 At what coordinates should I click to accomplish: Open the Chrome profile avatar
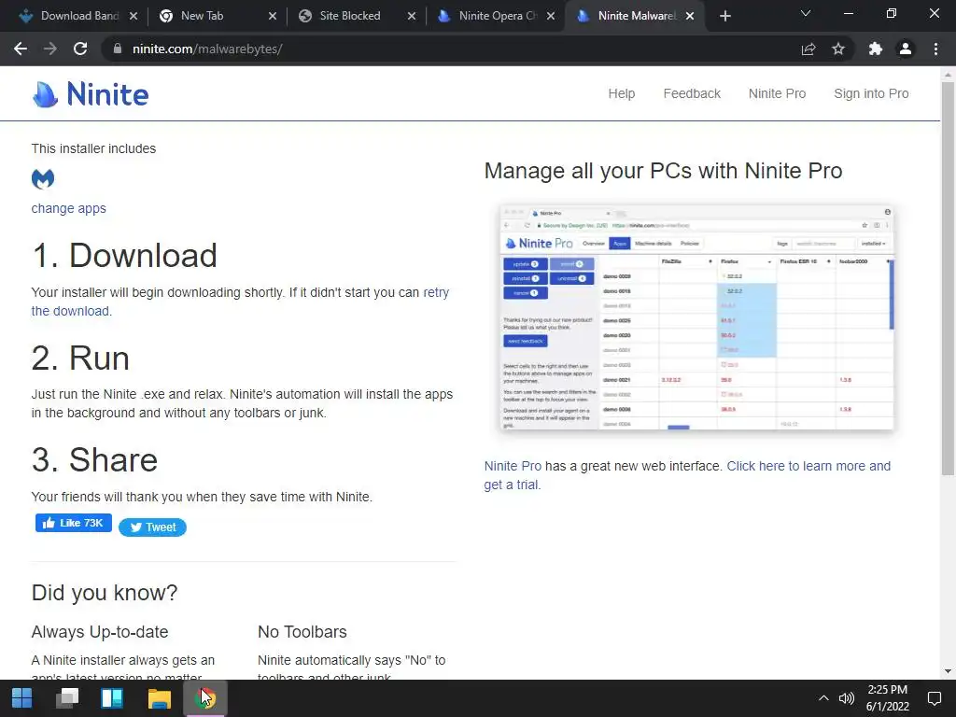pyautogui.click(x=906, y=49)
